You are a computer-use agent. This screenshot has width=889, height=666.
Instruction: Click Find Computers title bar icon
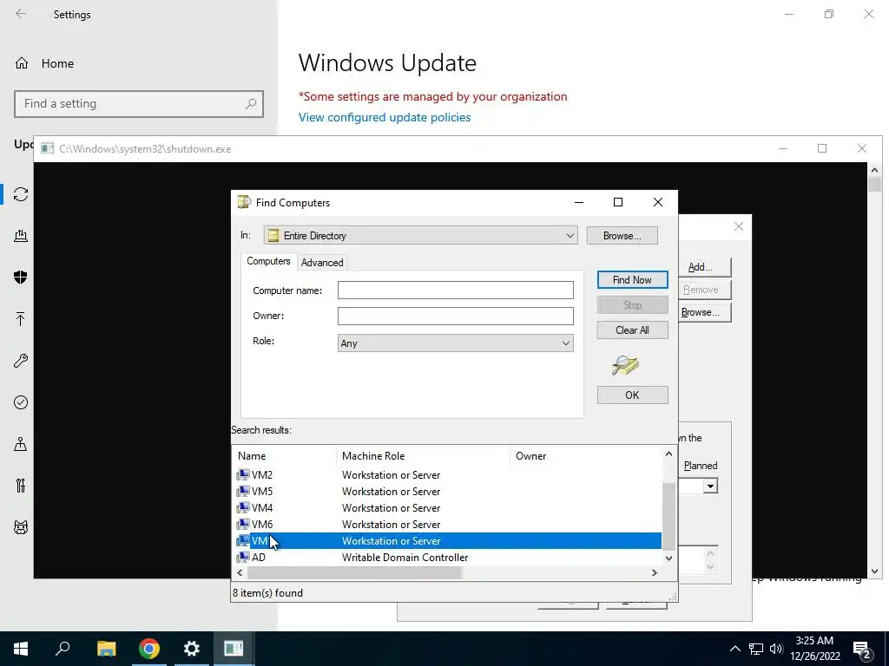pos(244,202)
